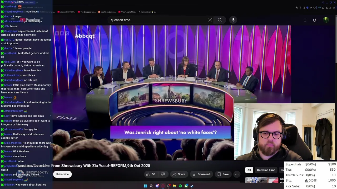Viewport: 337px width, 189px height.
Task: Subscribe to the BREXIT-BOX TV channel
Action: [62, 174]
